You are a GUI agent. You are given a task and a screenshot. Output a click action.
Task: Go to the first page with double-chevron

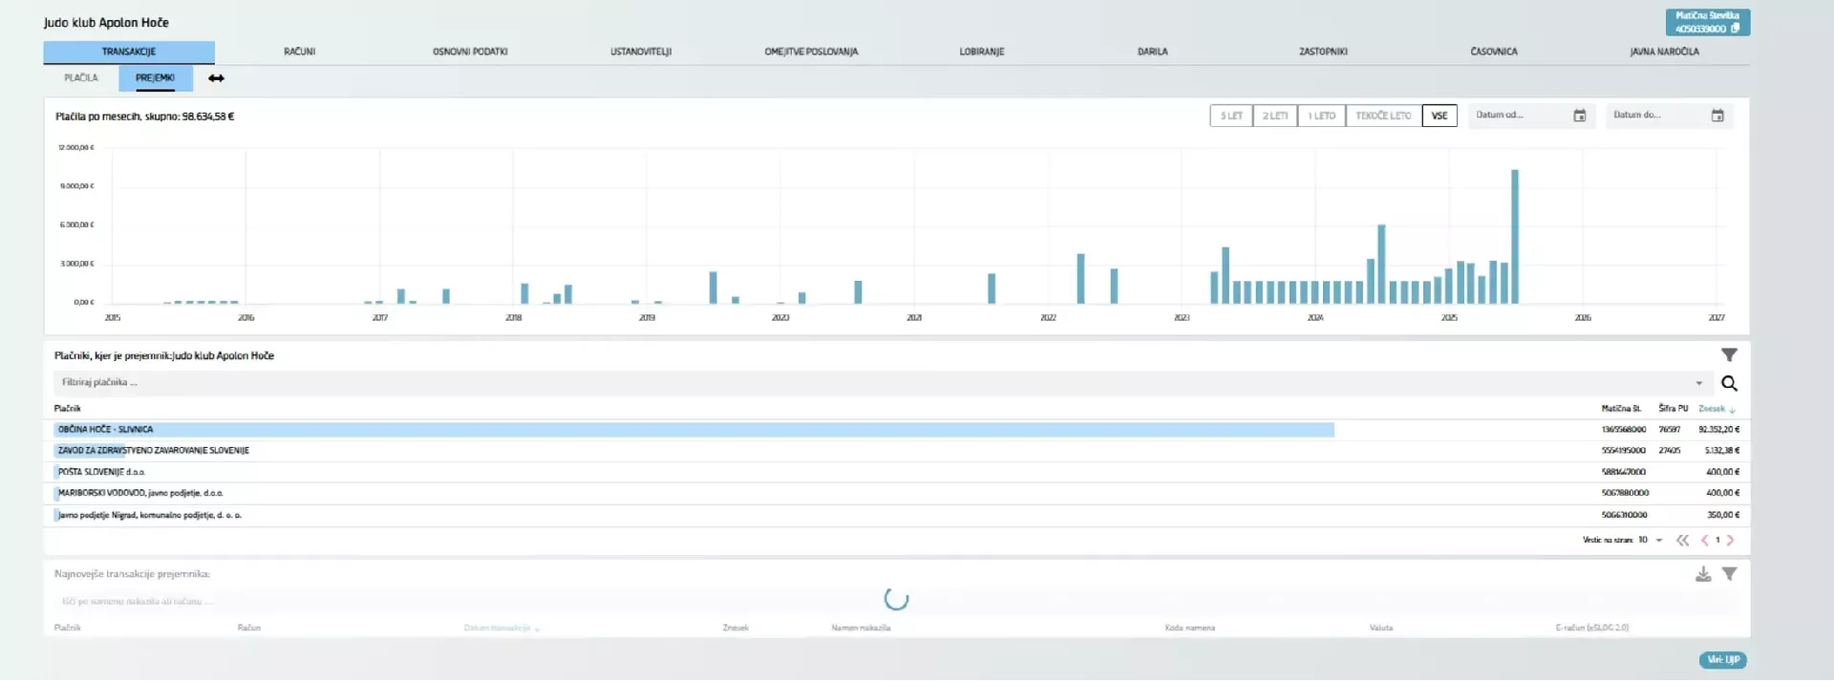coord(1682,541)
